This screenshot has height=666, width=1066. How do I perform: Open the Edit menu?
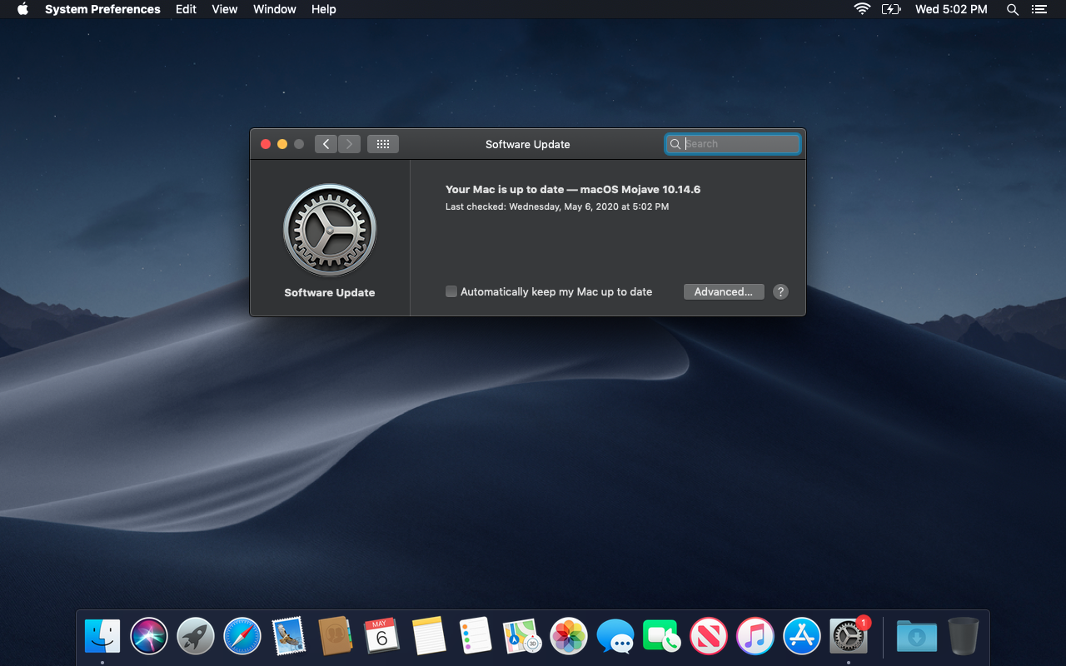click(187, 9)
